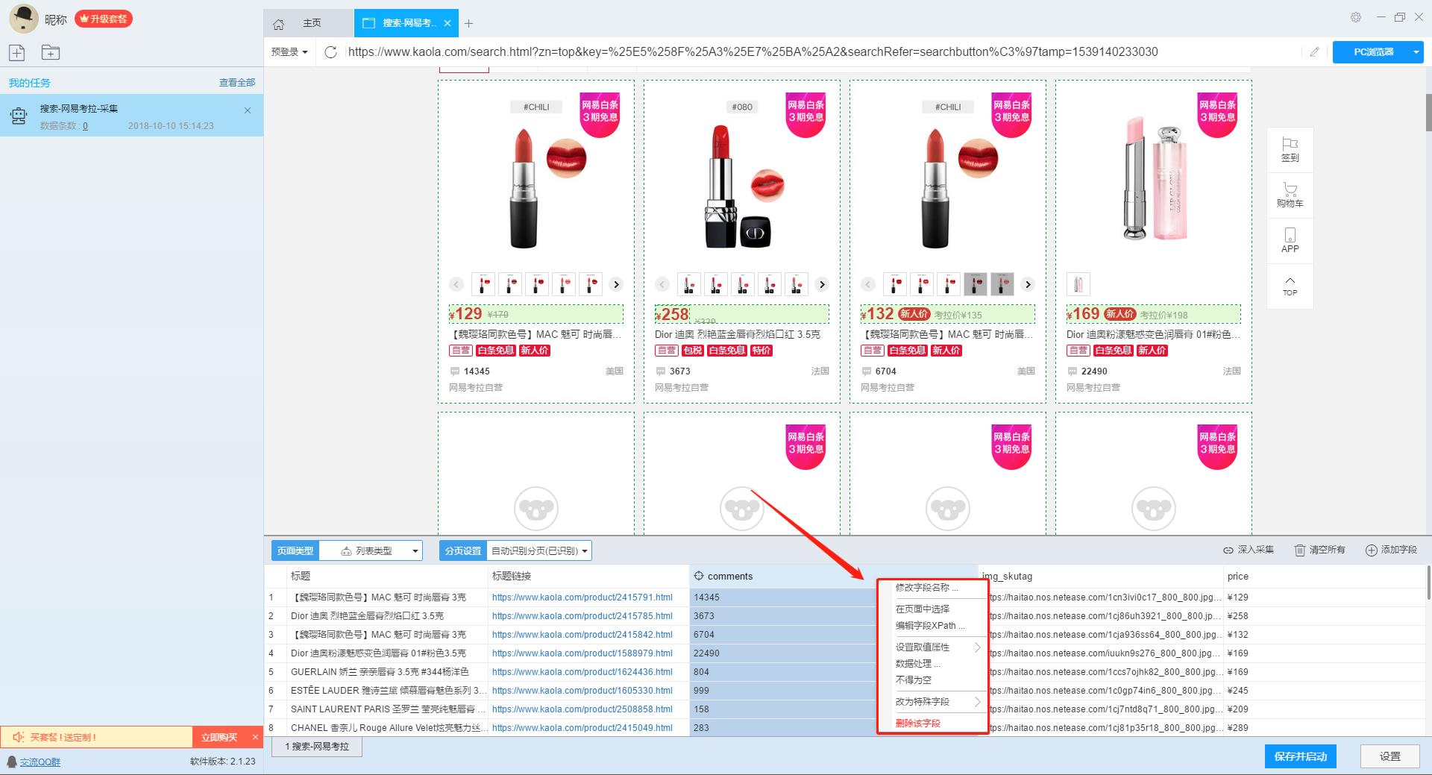The image size is (1432, 775).
Task: Open link for product 1588979
Action: point(582,653)
